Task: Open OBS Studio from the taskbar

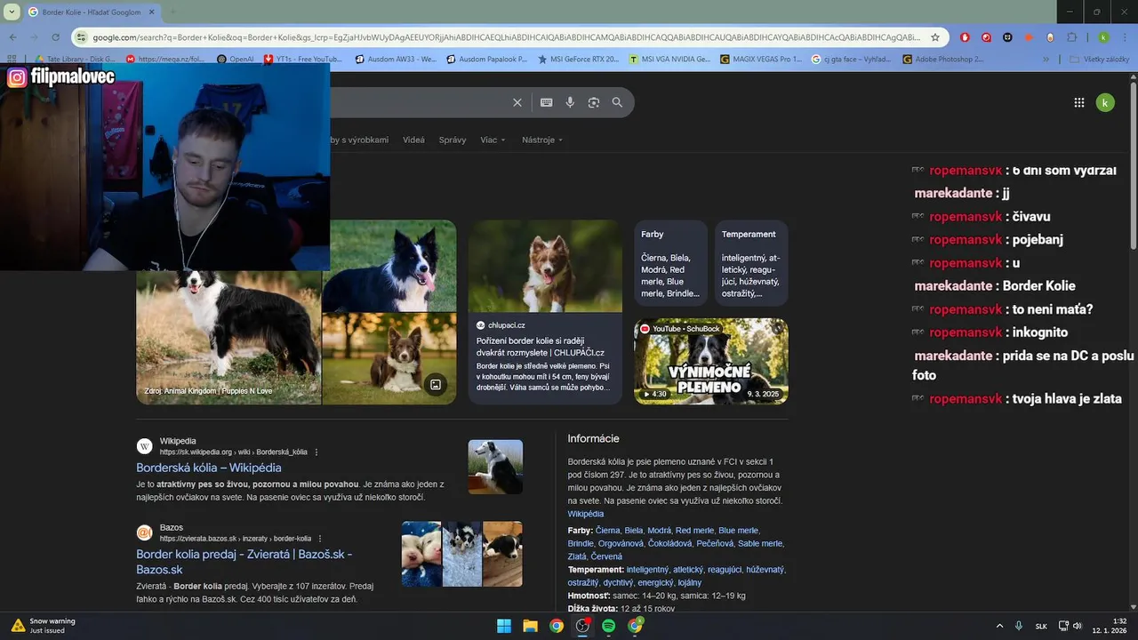Action: point(582,626)
